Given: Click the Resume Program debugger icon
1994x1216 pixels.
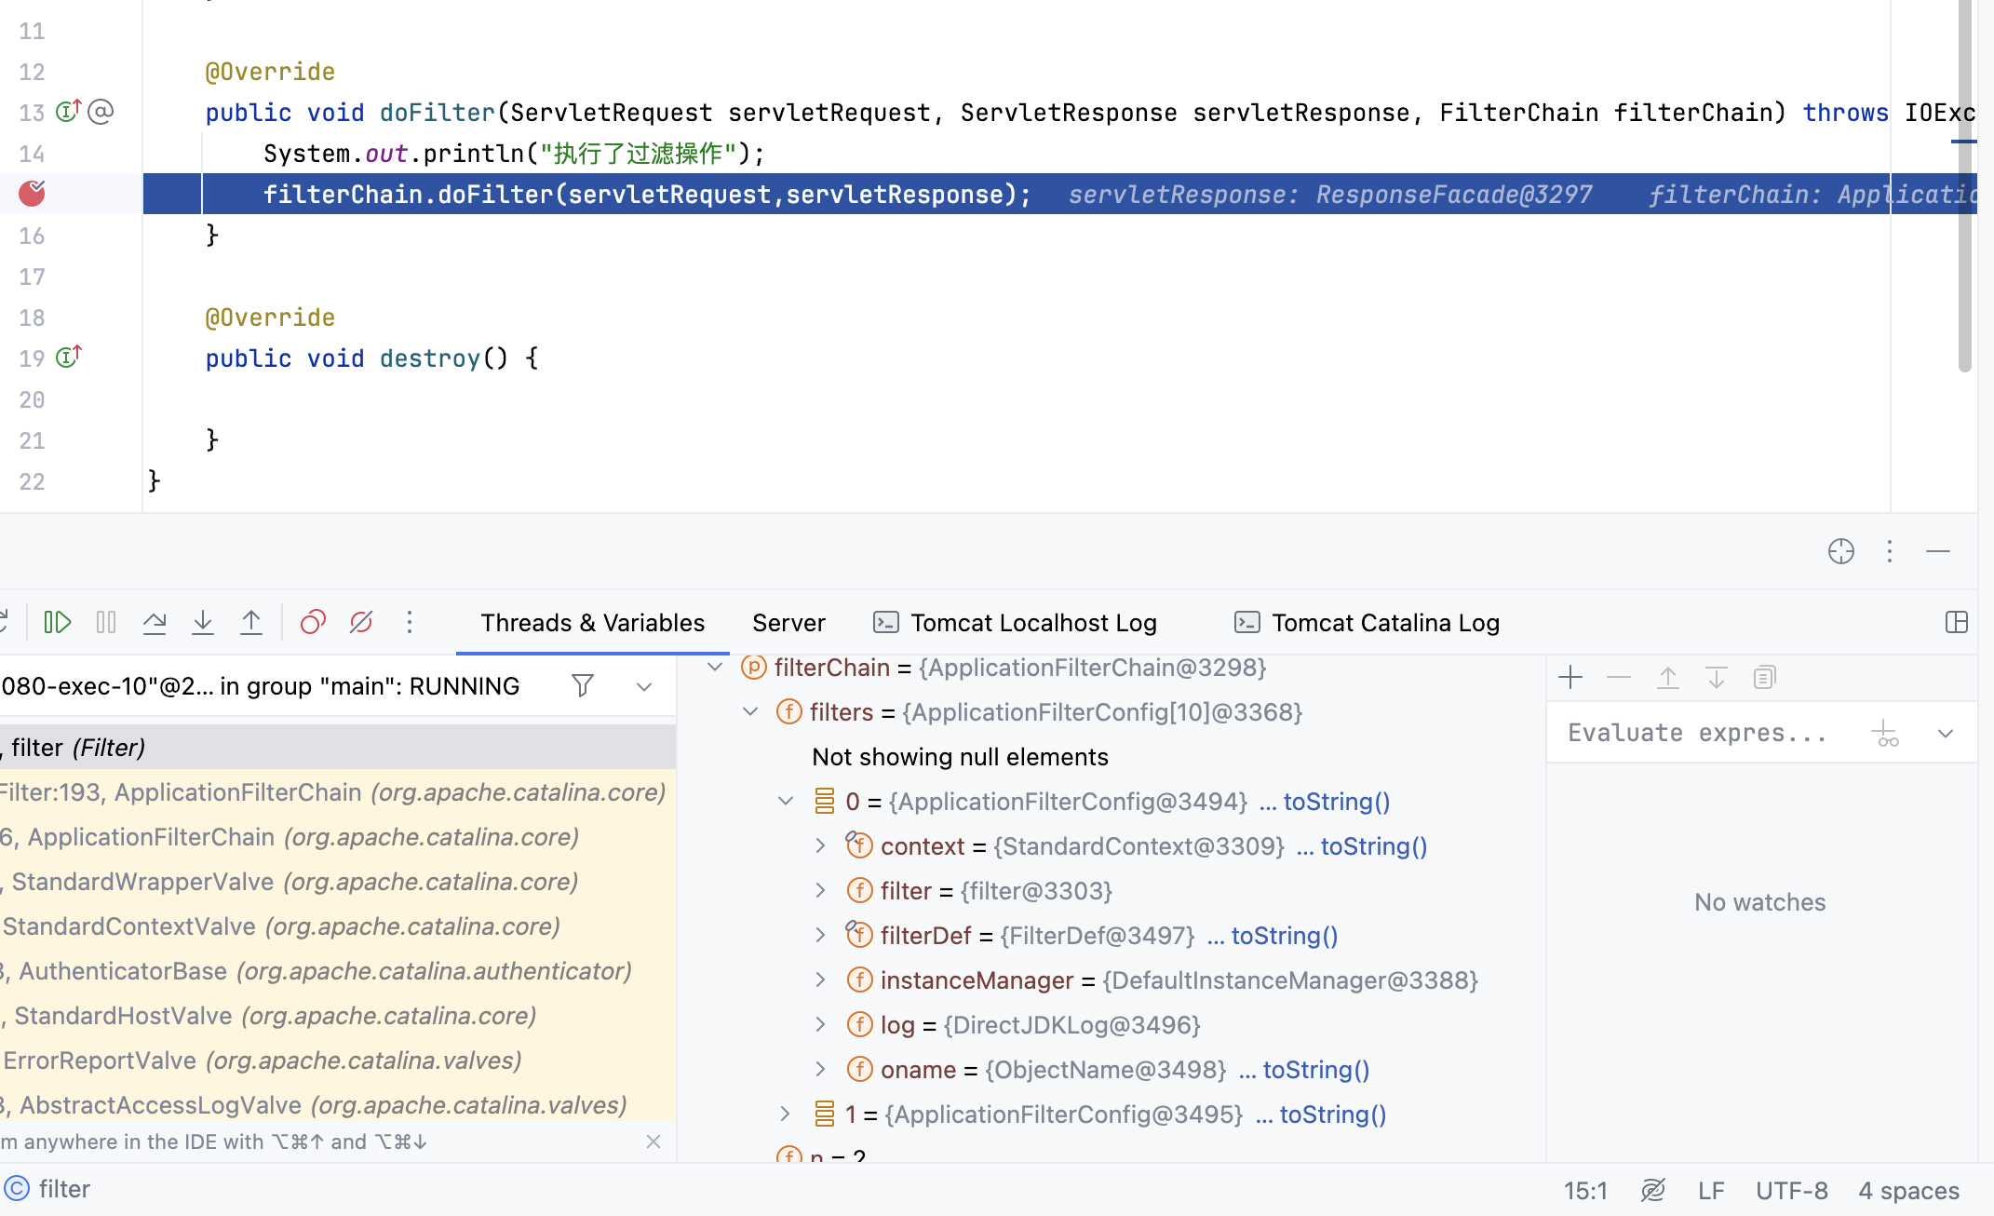Looking at the screenshot, I should [x=58, y=622].
